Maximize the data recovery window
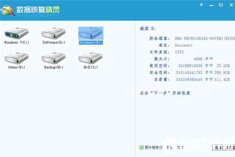Screen dimensions: 235x157 point(221,5)
